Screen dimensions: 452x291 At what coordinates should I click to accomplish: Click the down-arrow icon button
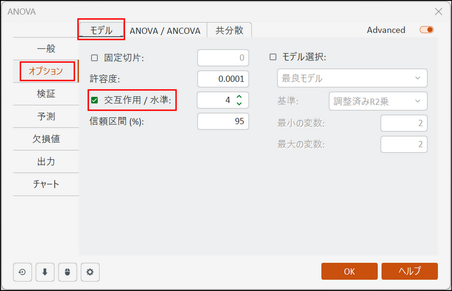point(45,272)
